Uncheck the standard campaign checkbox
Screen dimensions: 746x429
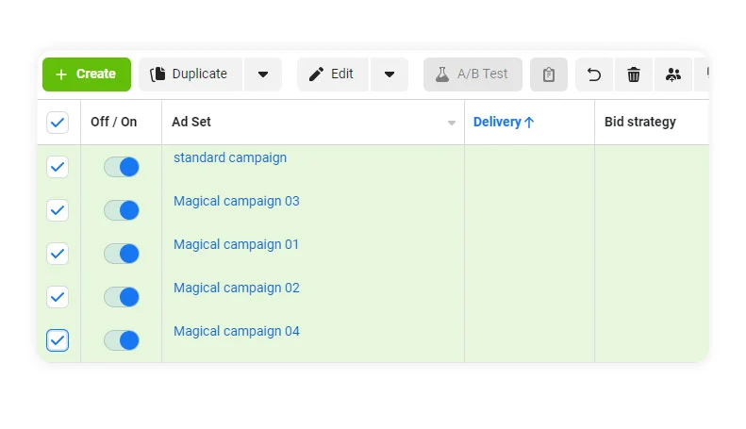click(x=58, y=167)
